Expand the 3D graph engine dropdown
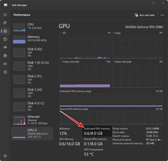The height and width of the screenshot is (161, 168). point(63,33)
